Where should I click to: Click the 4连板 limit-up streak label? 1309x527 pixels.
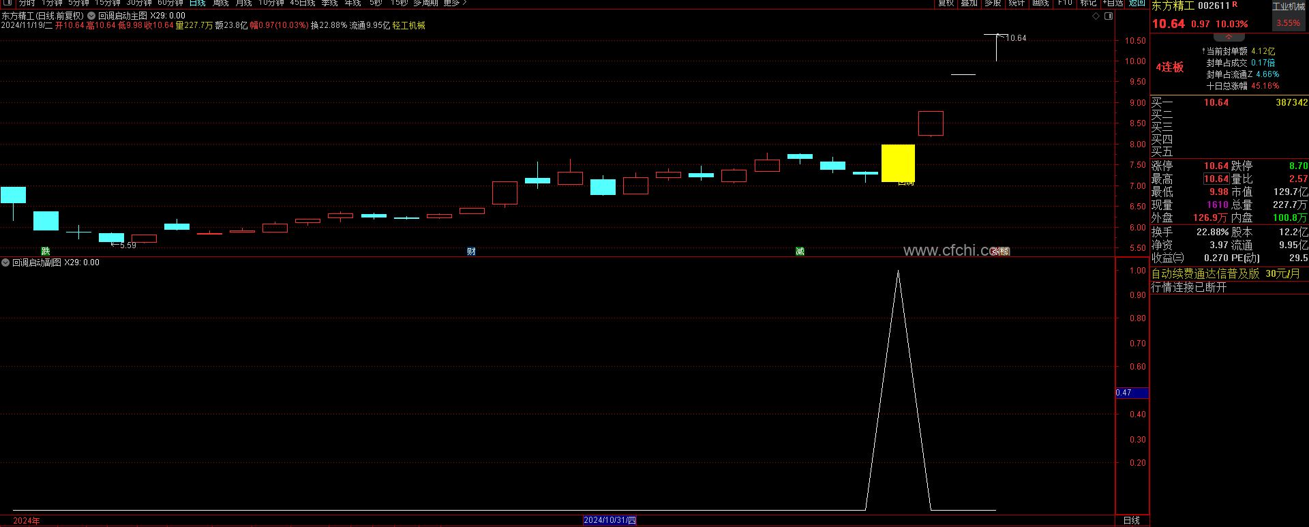(1169, 67)
